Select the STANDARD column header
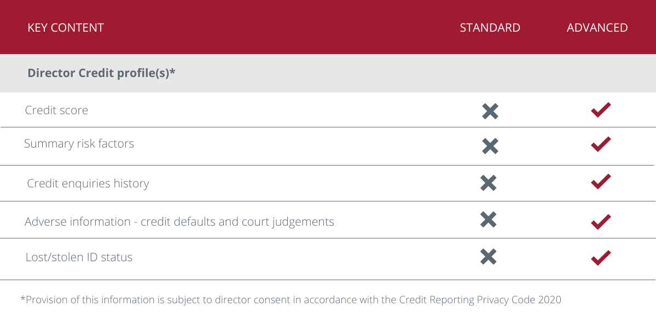Image resolution: width=656 pixels, height=330 pixels. pos(490,28)
